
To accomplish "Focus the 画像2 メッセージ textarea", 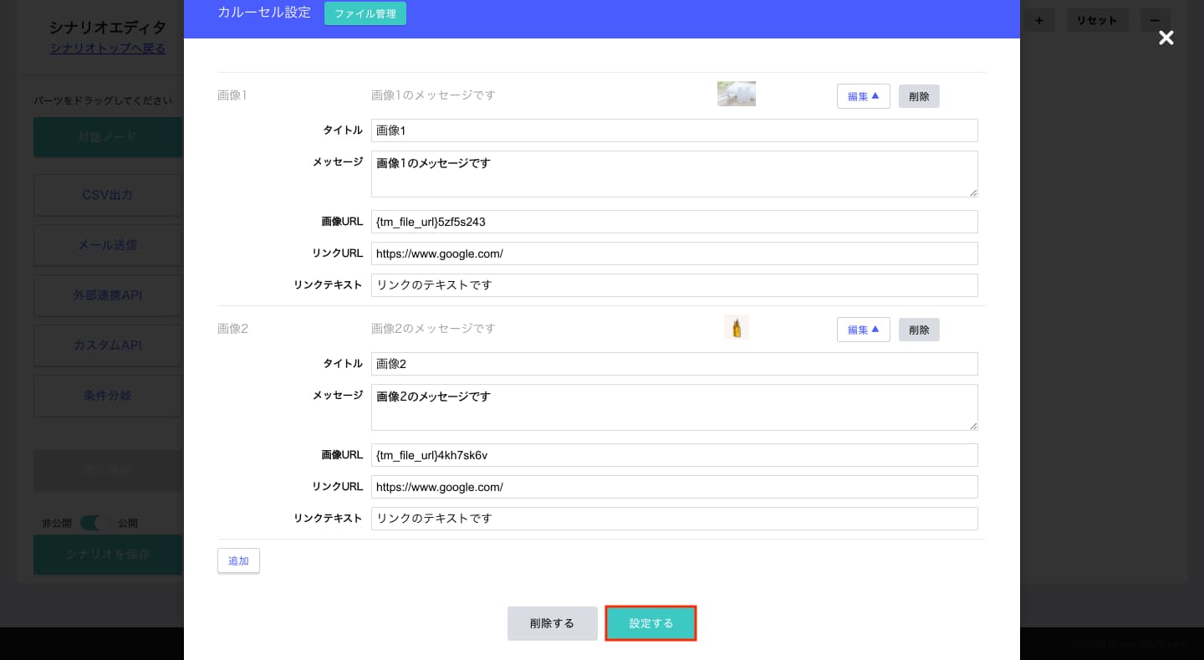I will click(x=675, y=407).
